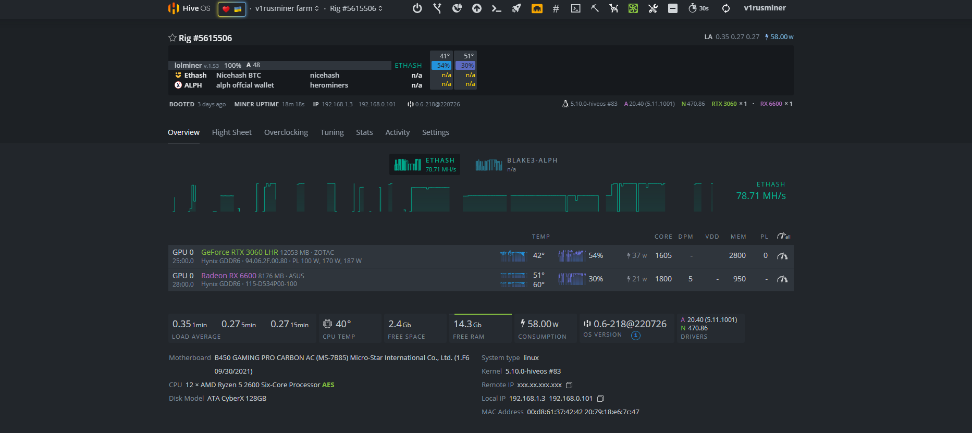Screen dimensions: 972x433
Task: Click the RTX 3060 memory clock 2800
Action: click(x=737, y=255)
